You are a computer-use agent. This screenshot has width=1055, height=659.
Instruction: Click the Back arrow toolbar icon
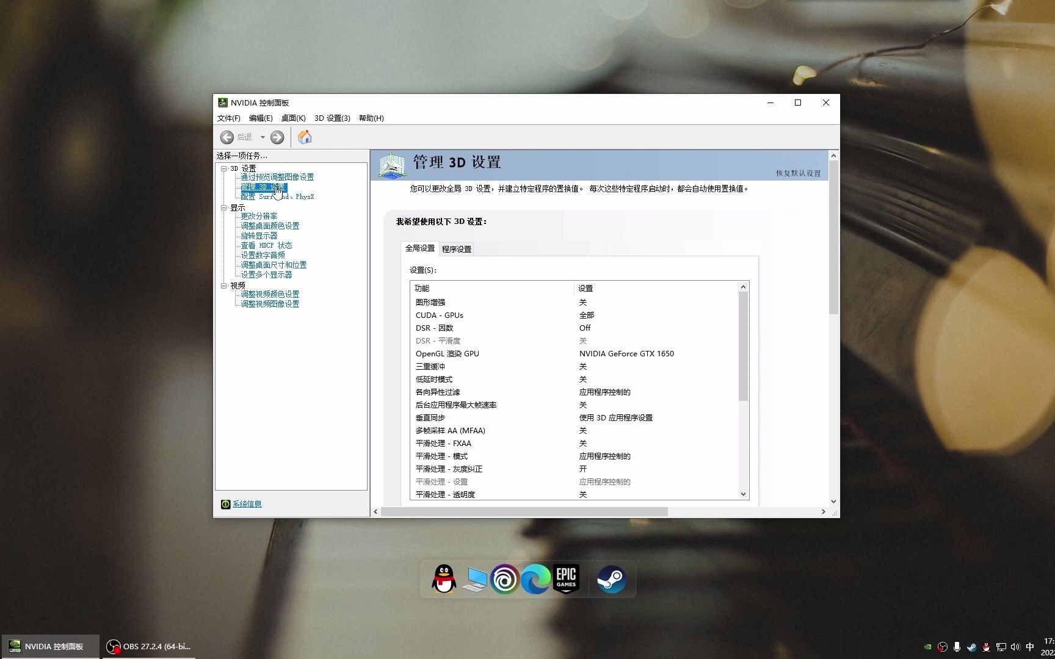tap(227, 137)
